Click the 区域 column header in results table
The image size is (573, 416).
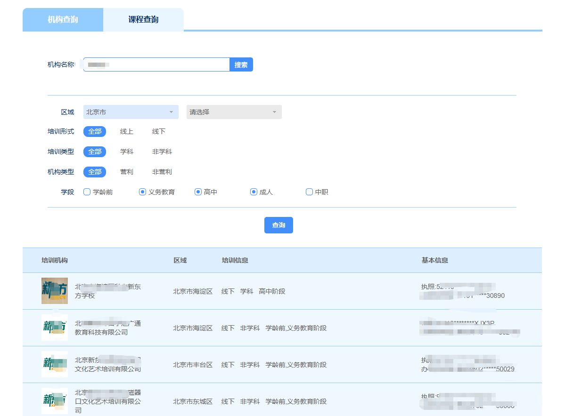pyautogui.click(x=180, y=260)
